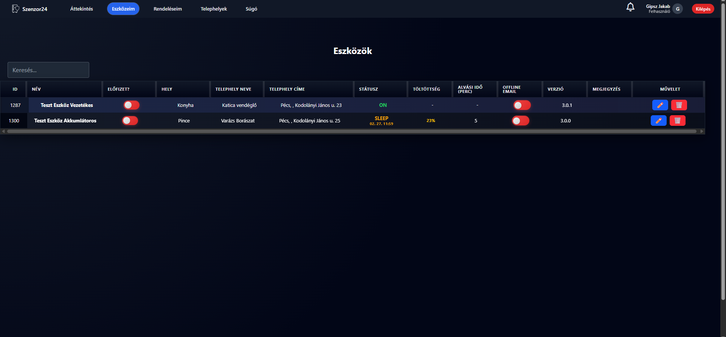Edit device 1287 with the pencil icon
The width and height of the screenshot is (726, 337).
pos(660,105)
